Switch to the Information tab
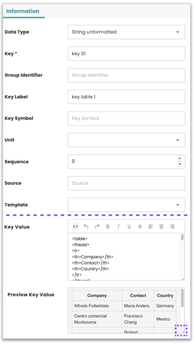 coord(23,11)
